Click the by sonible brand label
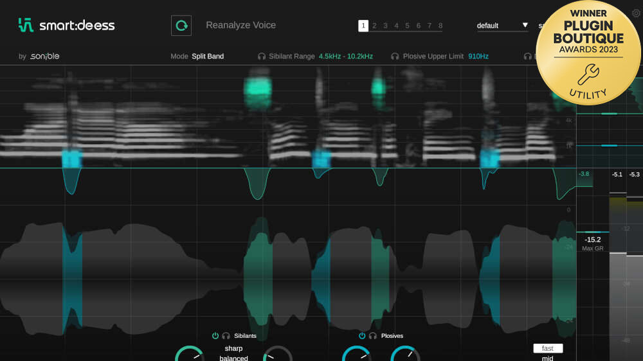The width and height of the screenshot is (643, 361). pos(39,56)
